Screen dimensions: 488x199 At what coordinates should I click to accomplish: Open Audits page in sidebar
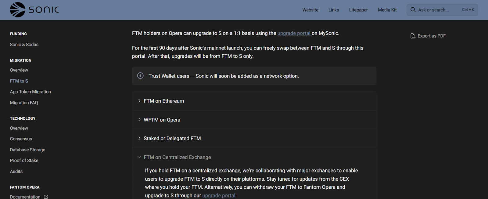click(x=16, y=172)
